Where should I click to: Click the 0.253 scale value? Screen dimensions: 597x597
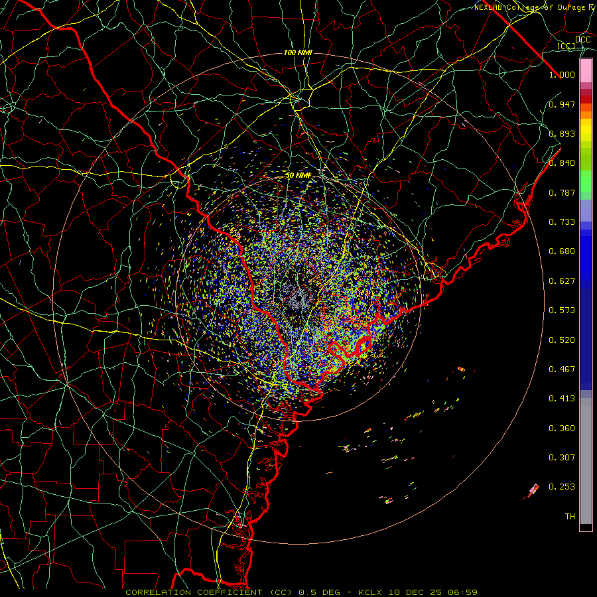(x=562, y=487)
